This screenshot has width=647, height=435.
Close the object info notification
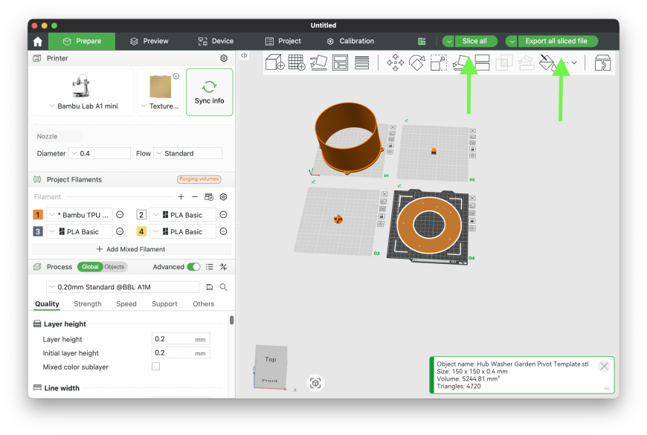click(604, 366)
